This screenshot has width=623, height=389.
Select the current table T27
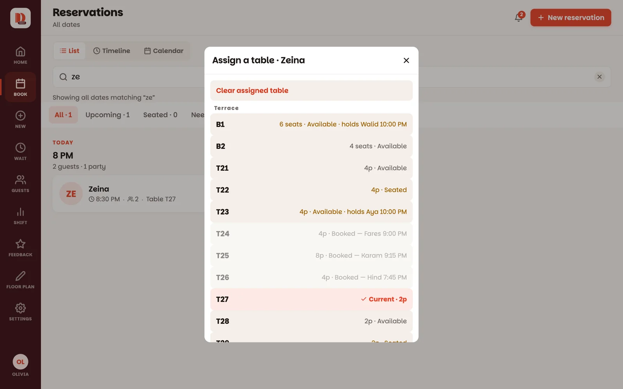point(311,299)
